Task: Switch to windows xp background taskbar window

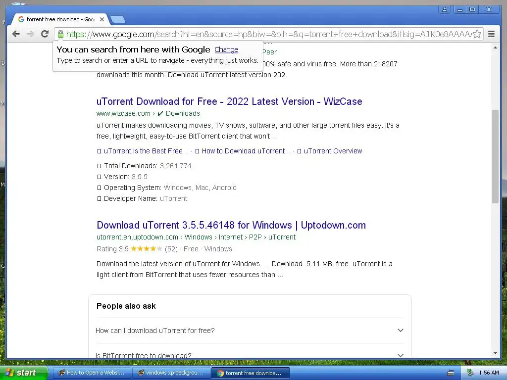Action: (171, 373)
